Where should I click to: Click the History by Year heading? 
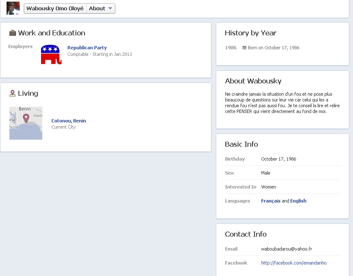click(x=250, y=33)
